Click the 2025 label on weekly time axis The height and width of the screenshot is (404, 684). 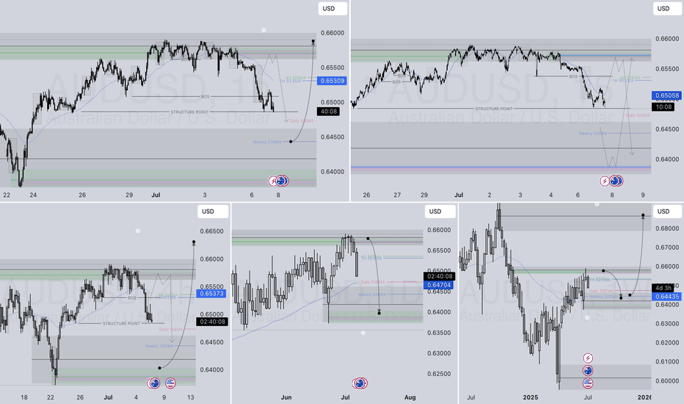pyautogui.click(x=531, y=397)
